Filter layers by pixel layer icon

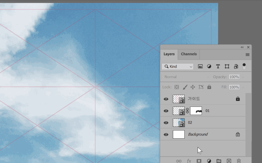coord(200,67)
